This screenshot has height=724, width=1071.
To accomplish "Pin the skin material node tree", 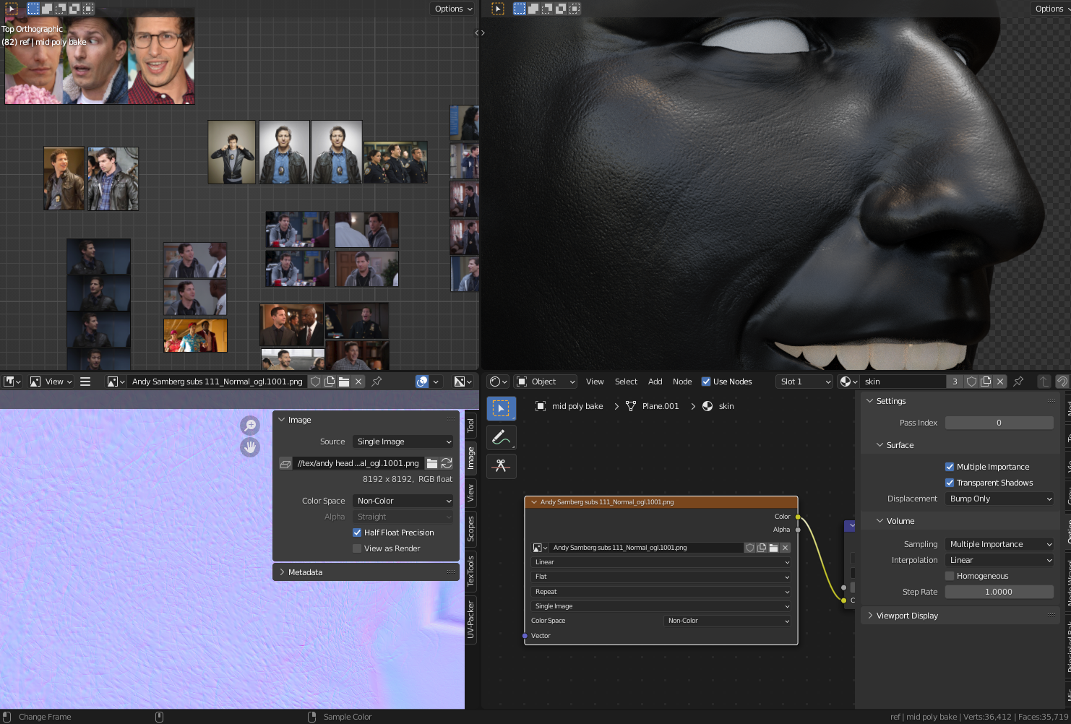I will click(x=1018, y=382).
